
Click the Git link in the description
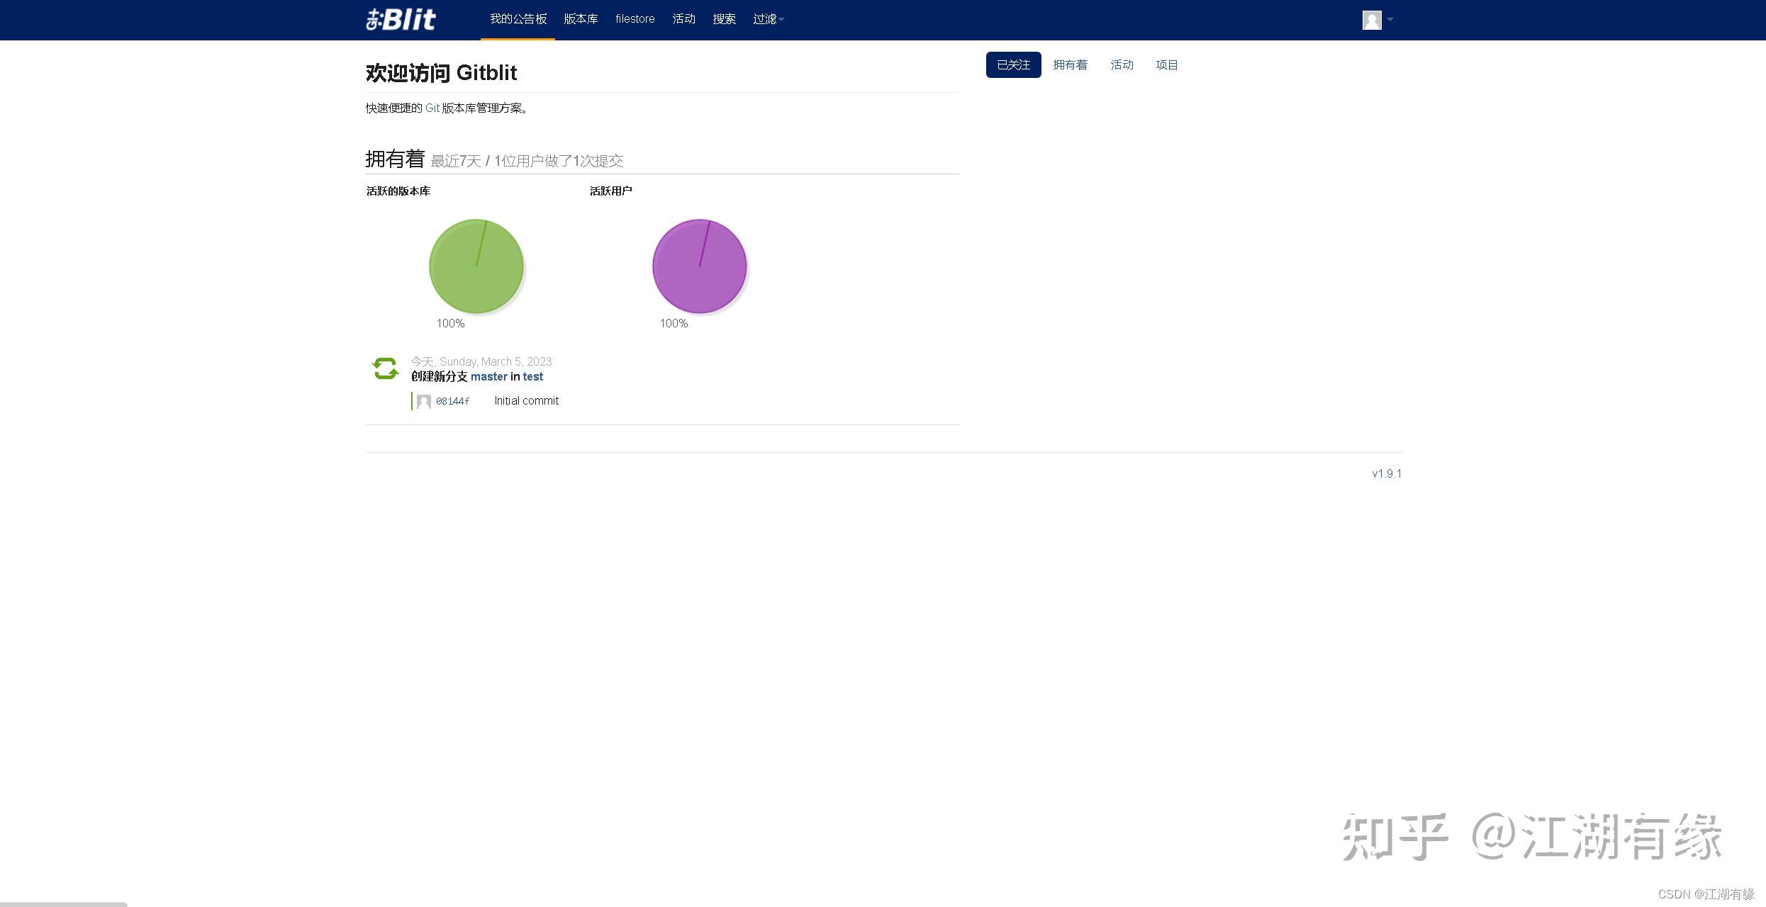(432, 108)
